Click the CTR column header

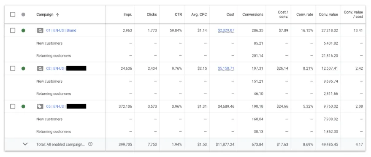(x=178, y=14)
